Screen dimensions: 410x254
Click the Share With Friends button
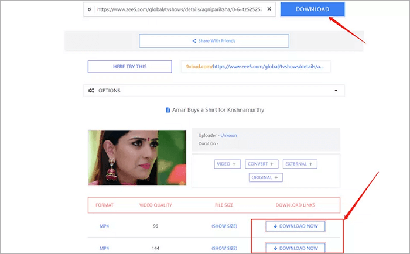tap(214, 41)
